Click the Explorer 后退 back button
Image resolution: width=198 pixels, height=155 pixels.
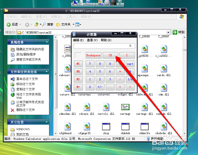click(x=12, y=25)
